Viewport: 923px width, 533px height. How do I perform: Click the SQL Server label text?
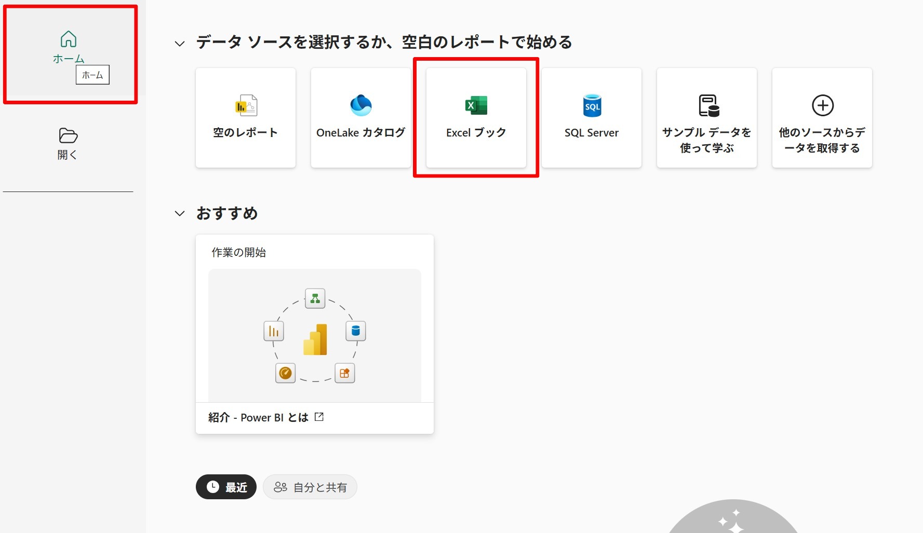[x=592, y=132]
